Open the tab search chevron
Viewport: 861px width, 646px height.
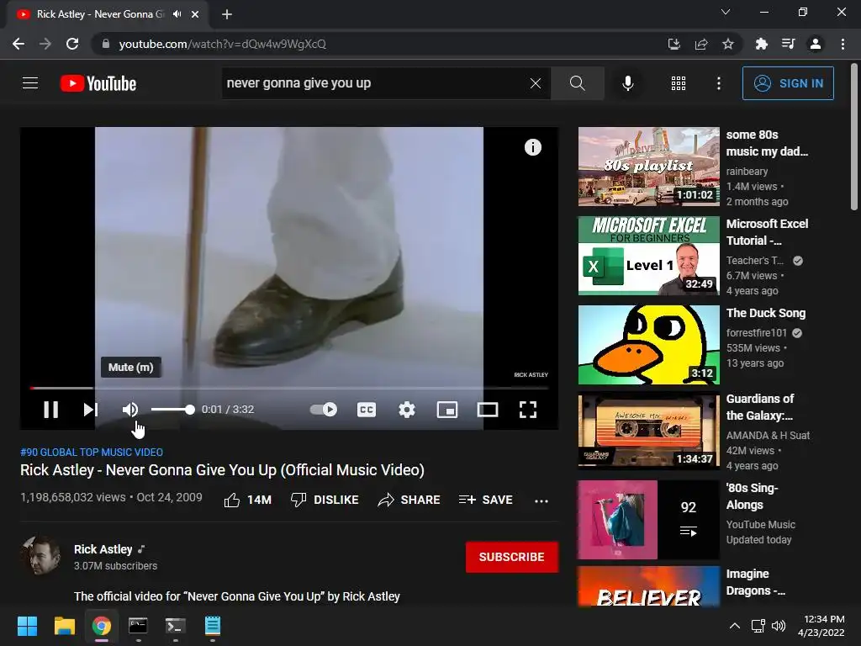click(726, 12)
